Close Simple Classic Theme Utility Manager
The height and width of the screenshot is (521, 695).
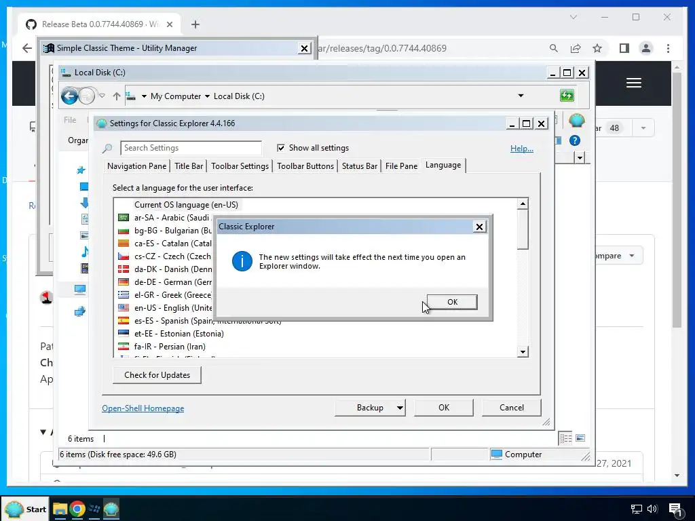point(305,48)
